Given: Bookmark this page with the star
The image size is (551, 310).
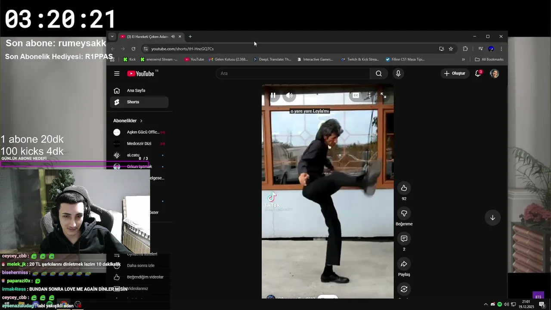Looking at the screenshot, I should 451,49.
